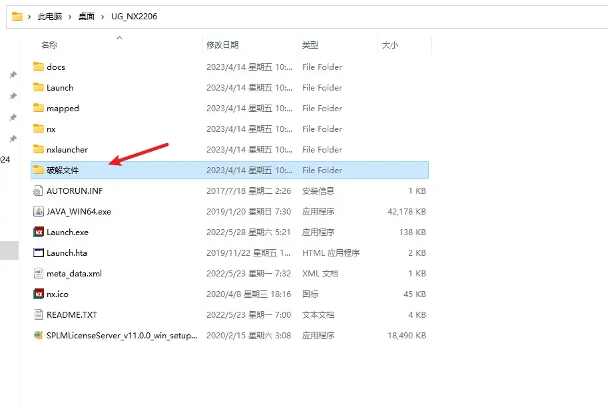The width and height of the screenshot is (608, 413).
Task: Select the Launch.exe file name
Action: [67, 232]
